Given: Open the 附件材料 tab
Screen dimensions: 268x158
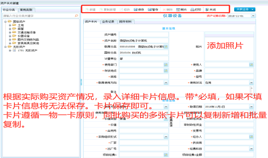Looking at the screenshot, I should [x=125, y=22].
